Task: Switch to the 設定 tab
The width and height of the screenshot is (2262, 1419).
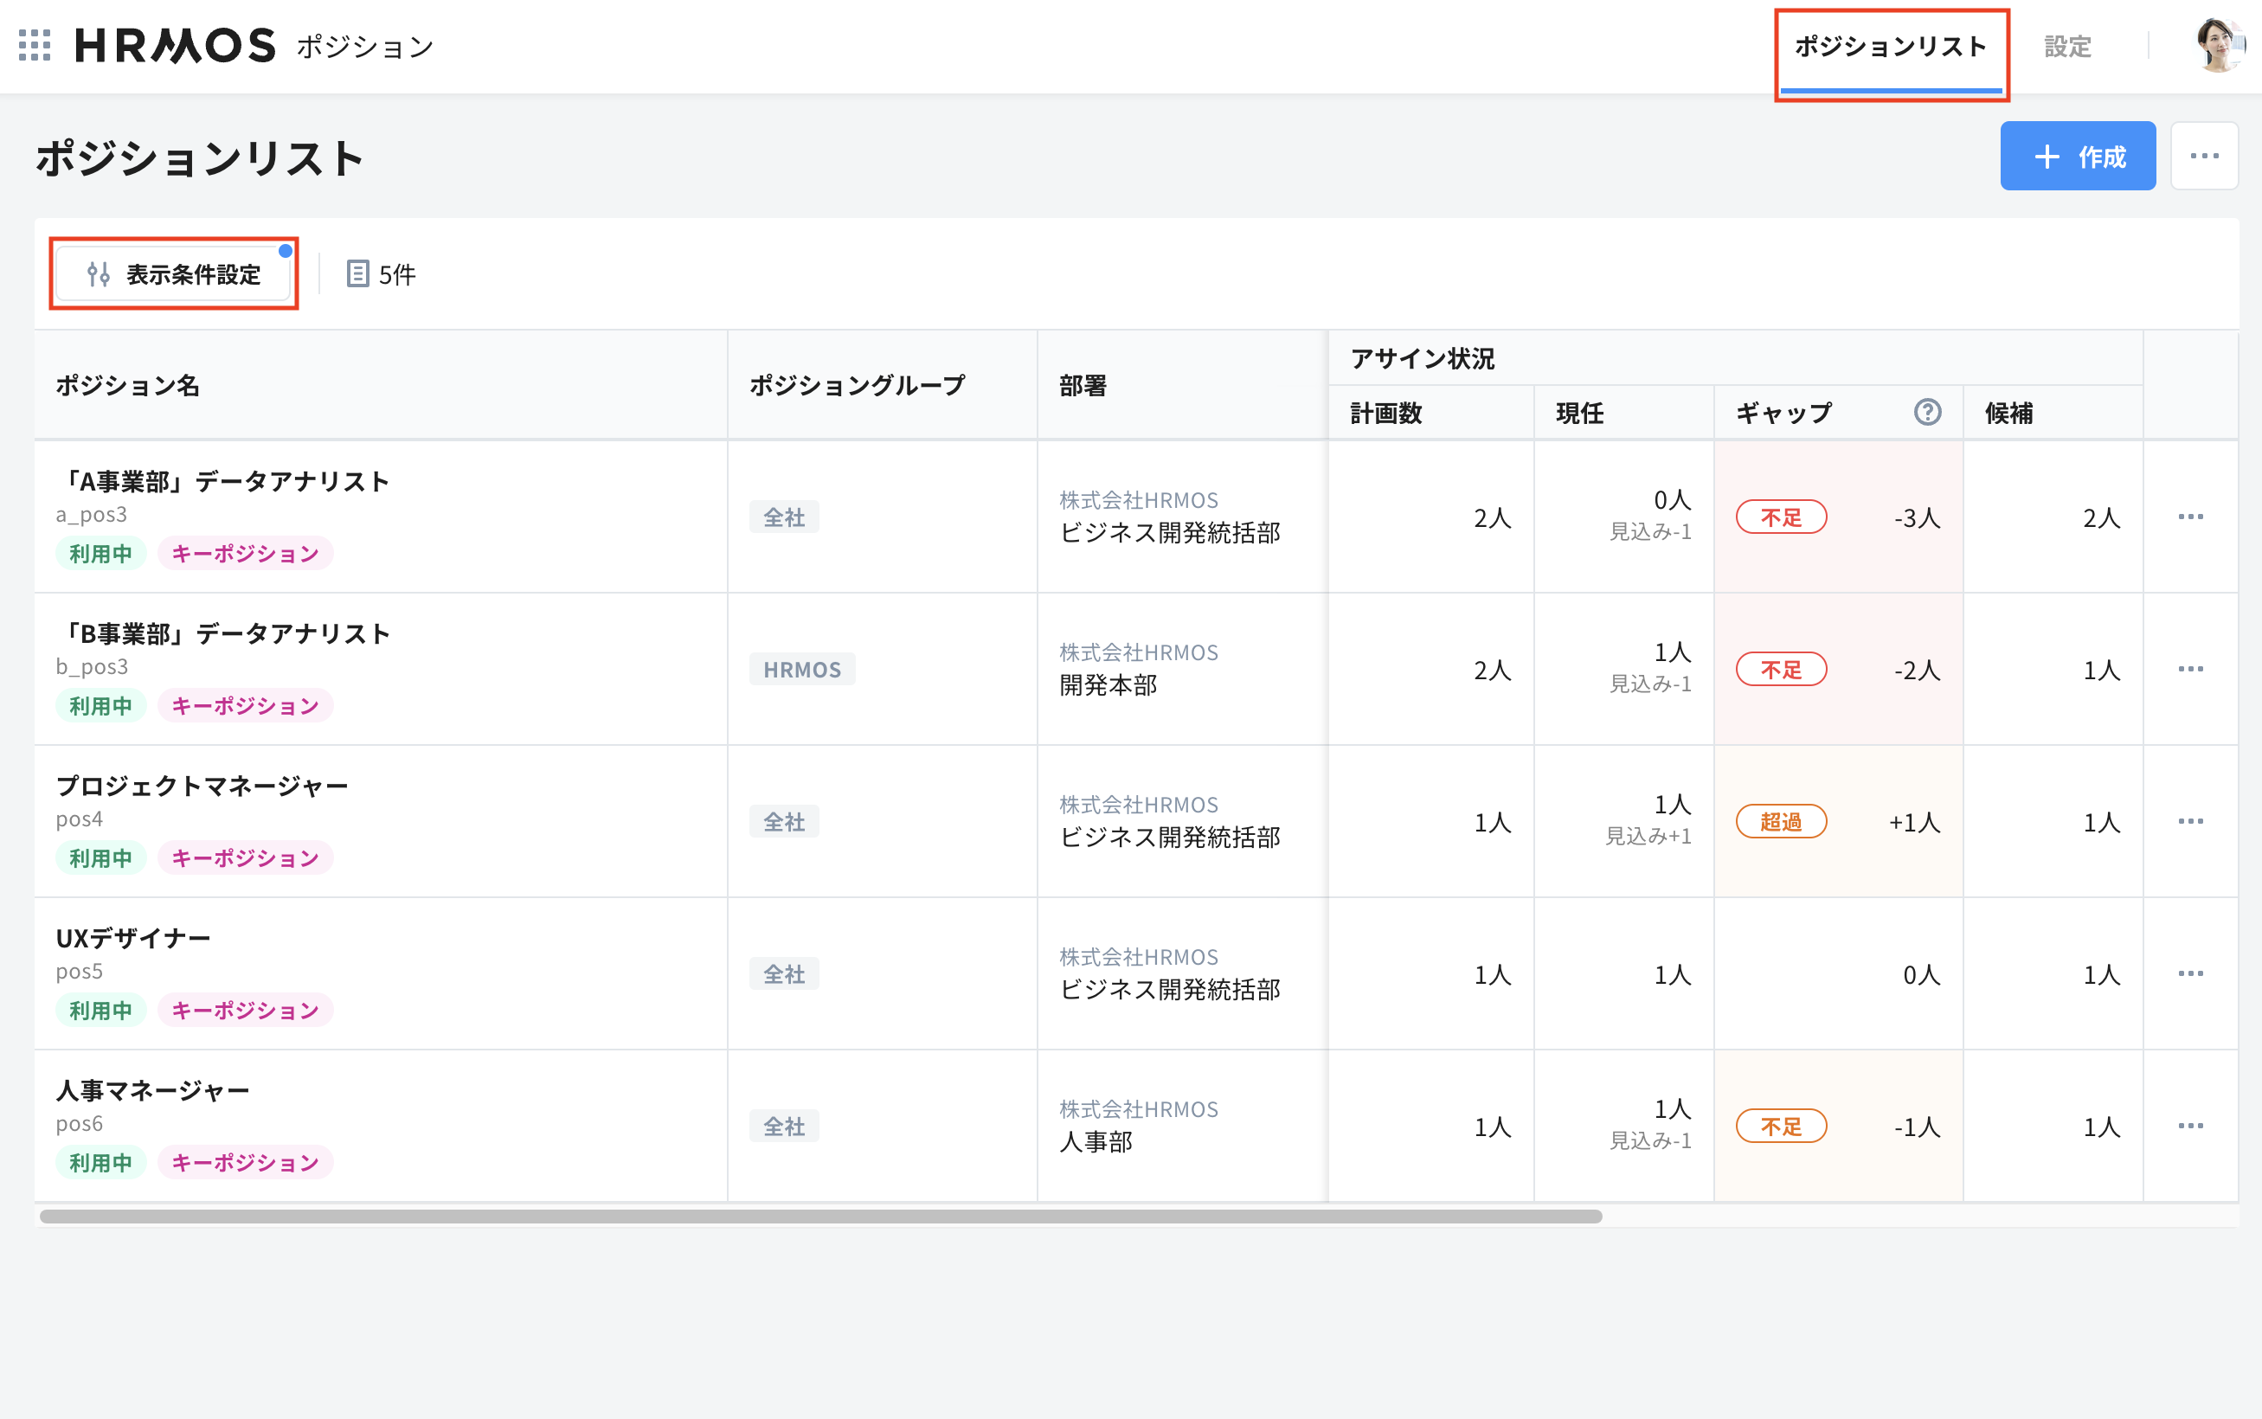Action: pyautogui.click(x=2069, y=45)
